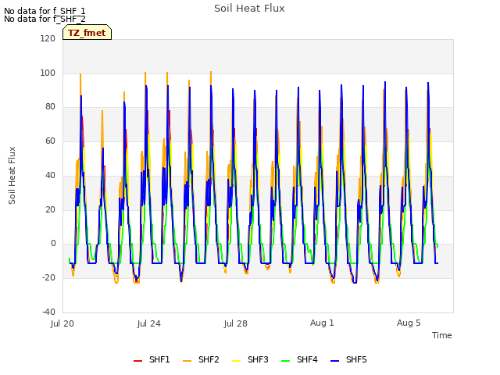Click the 'No data for f_SHF_2' message

(x=45, y=19)
